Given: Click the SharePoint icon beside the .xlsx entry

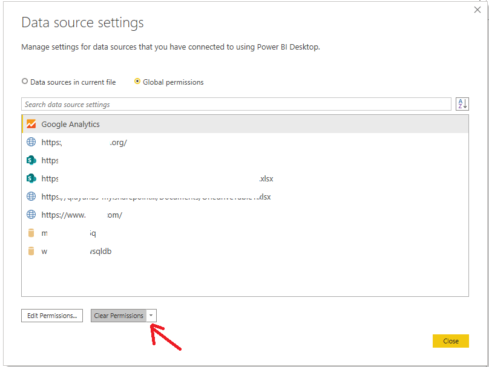Looking at the screenshot, I should [31, 178].
